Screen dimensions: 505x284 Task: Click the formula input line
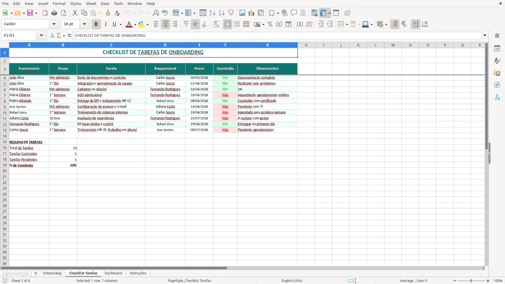click(278, 36)
